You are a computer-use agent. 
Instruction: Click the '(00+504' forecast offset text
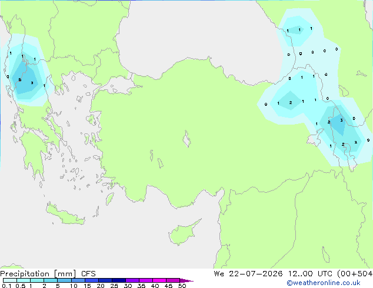355,274
